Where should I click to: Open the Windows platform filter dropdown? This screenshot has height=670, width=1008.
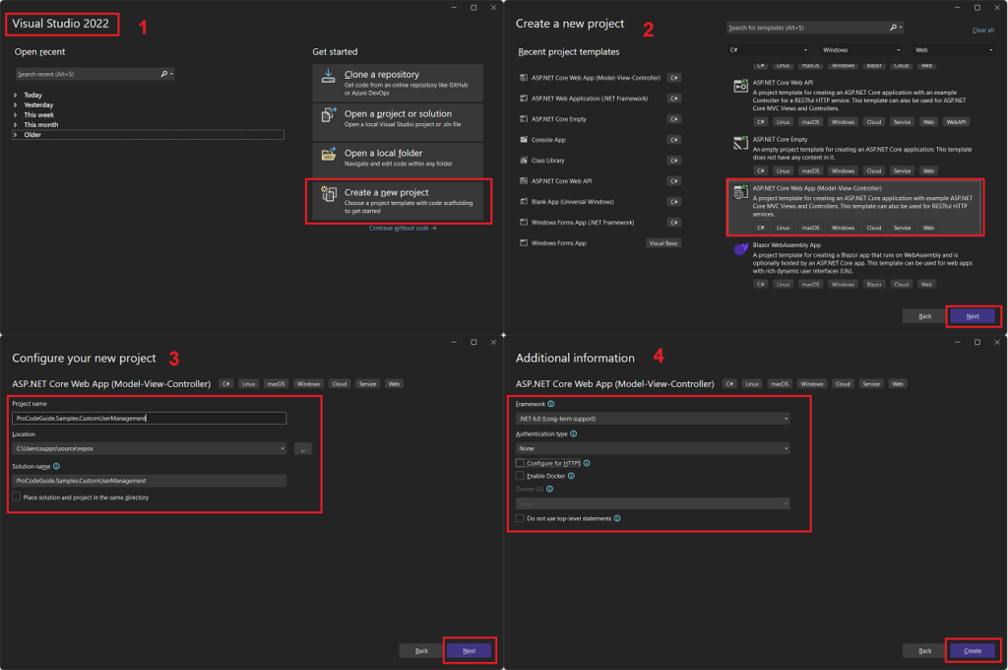tap(861, 49)
